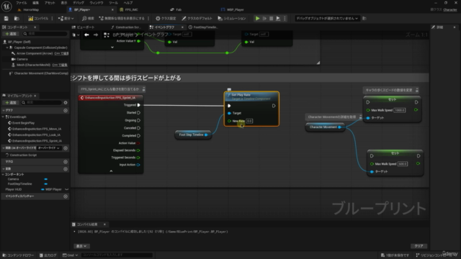The image size is (461, 259).
Task: Click the components search field
Action: point(45,34)
